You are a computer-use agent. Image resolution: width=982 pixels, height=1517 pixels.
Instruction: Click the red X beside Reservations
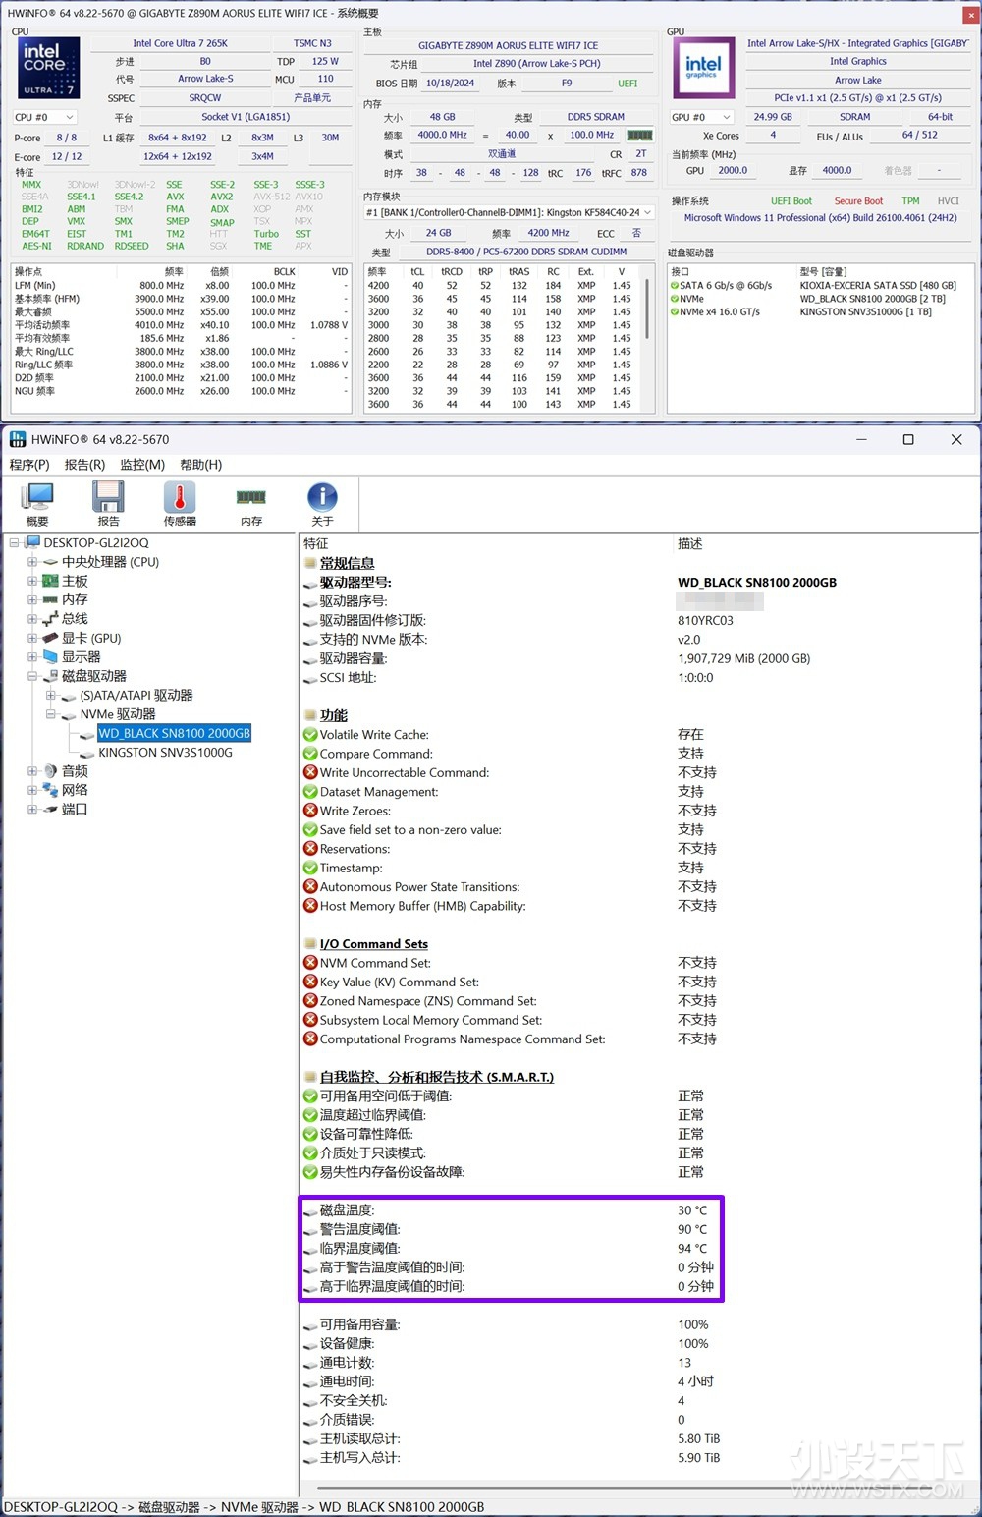[310, 849]
